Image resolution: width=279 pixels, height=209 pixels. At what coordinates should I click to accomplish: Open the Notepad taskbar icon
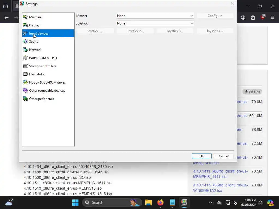172,202
